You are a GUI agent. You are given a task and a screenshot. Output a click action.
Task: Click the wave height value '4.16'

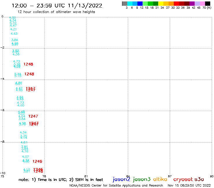point(25,151)
